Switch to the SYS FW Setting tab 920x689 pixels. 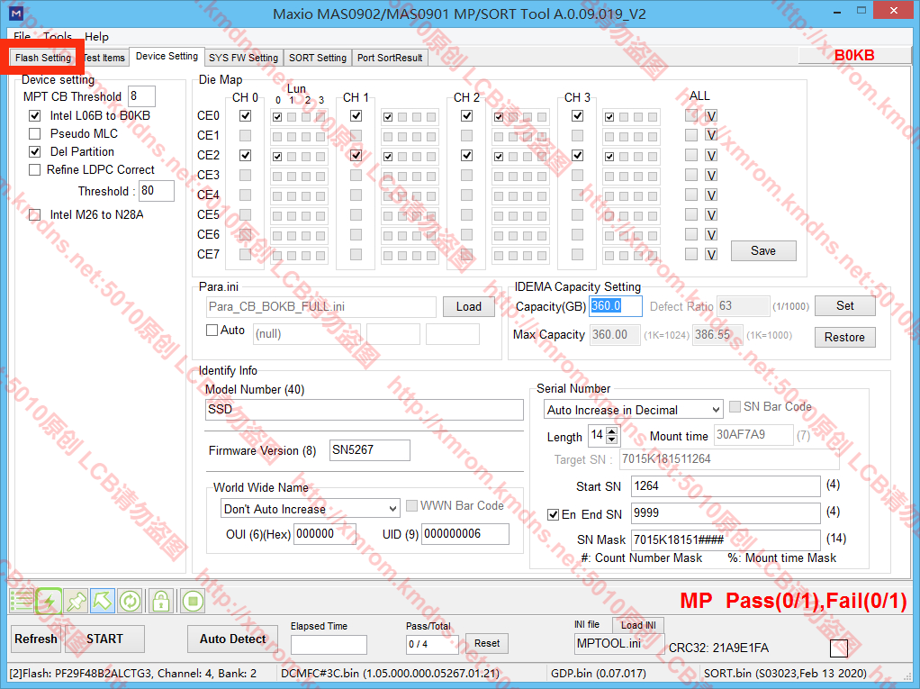pos(243,58)
